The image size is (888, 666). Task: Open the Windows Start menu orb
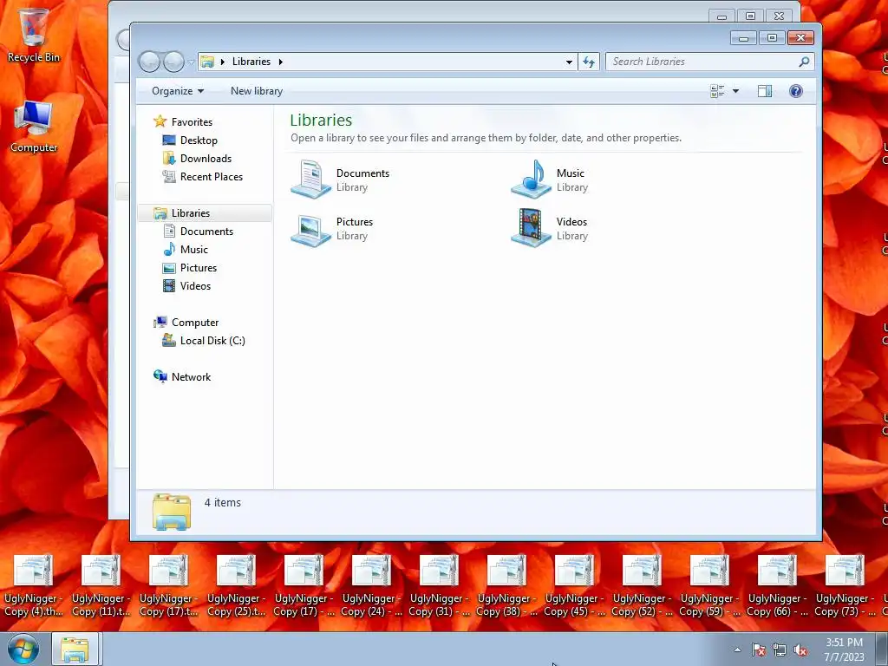[23, 649]
